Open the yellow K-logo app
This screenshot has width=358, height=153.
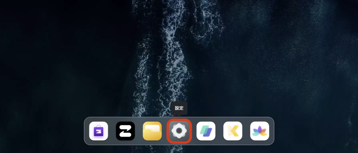pyautogui.click(x=233, y=131)
